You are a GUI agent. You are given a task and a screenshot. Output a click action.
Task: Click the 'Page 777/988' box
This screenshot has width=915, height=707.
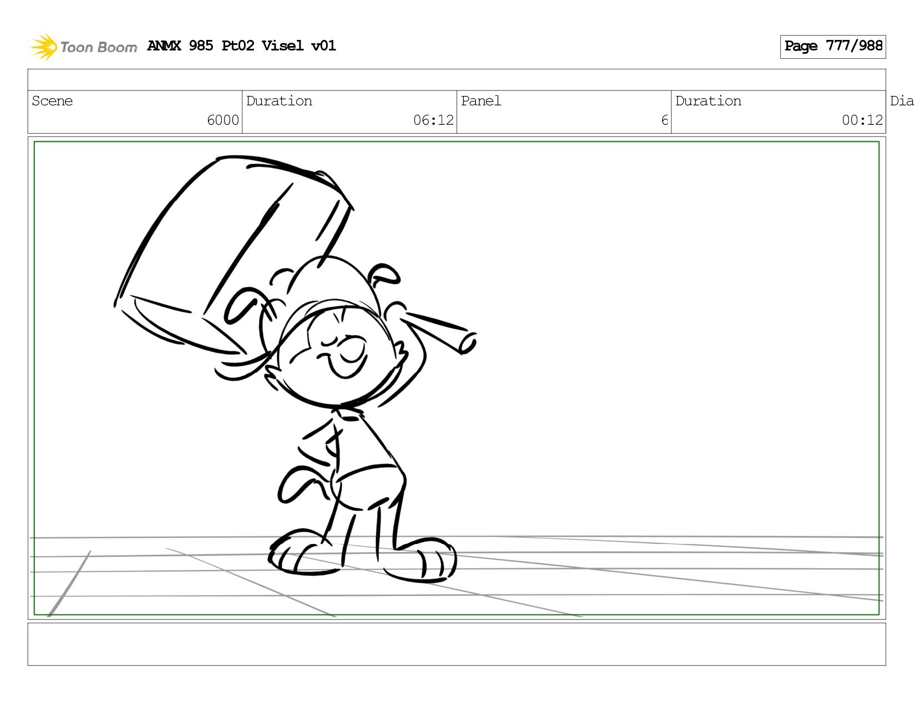833,47
